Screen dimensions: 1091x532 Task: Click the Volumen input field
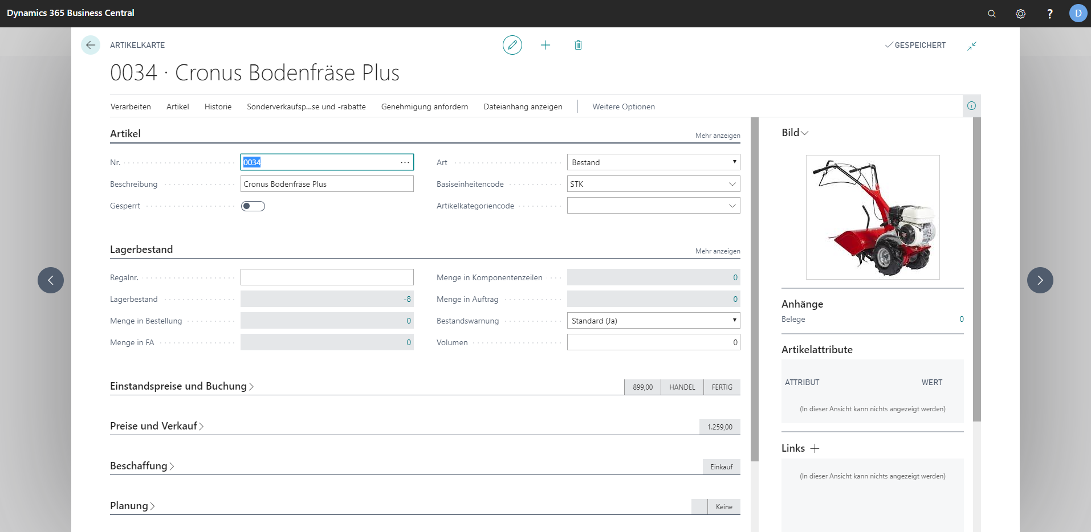tap(654, 342)
